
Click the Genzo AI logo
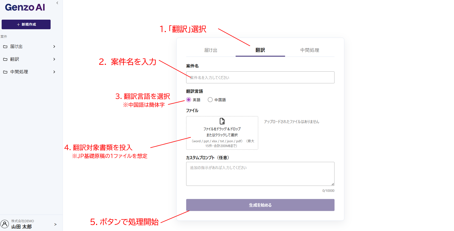click(25, 7)
